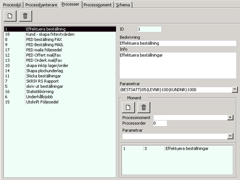Image resolution: width=240 pixels, height=180 pixels.
Task: Click the ID input field
Action: (150, 29)
